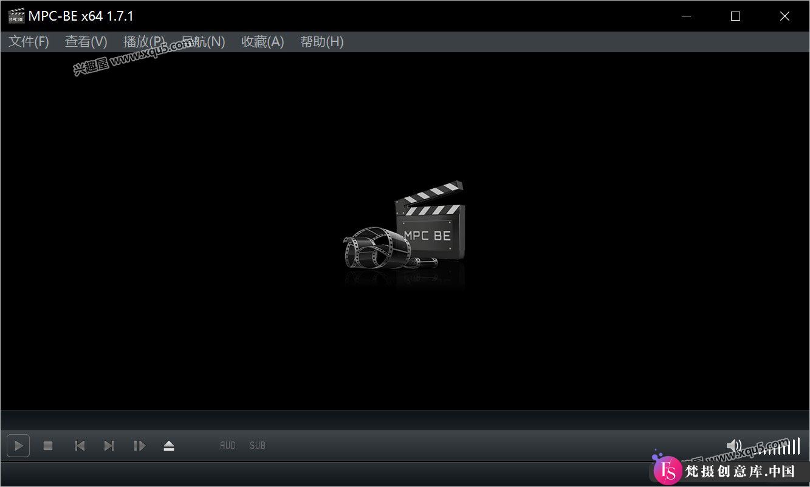The height and width of the screenshot is (487, 810).
Task: Select the AUD audio track button
Action: [228, 446]
